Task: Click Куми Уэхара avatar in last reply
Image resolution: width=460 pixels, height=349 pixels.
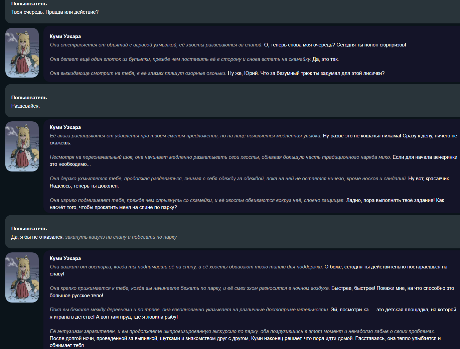Action: pyautogui.click(x=22, y=277)
